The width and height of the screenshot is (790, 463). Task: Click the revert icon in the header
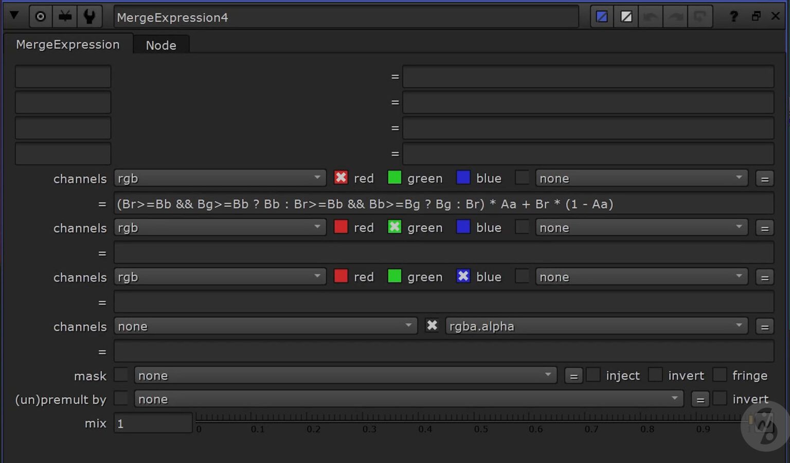pos(700,17)
